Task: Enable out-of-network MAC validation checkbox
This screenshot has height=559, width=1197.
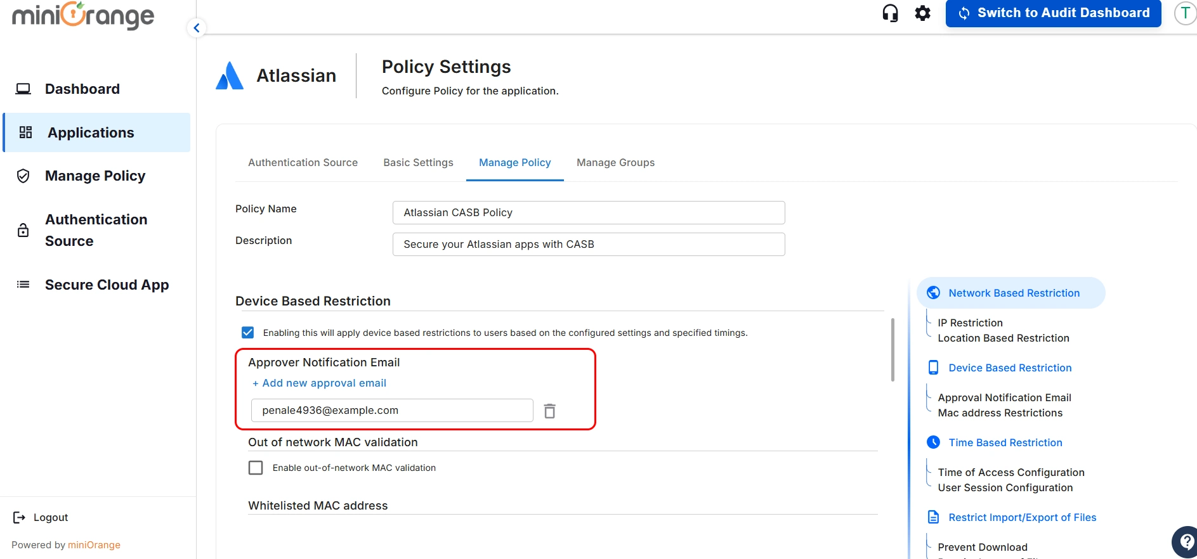Action: [x=256, y=468]
